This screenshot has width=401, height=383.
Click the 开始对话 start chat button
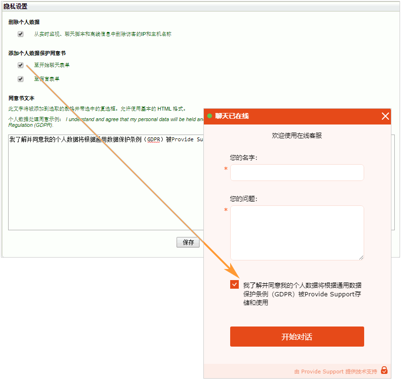tap(297, 337)
